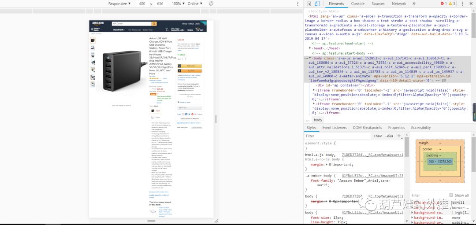This screenshot has height=225, width=476.
Task: Open the Network tab
Action: pyautogui.click(x=398, y=4)
